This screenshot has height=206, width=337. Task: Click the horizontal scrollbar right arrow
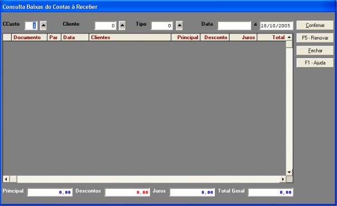[x=283, y=179]
